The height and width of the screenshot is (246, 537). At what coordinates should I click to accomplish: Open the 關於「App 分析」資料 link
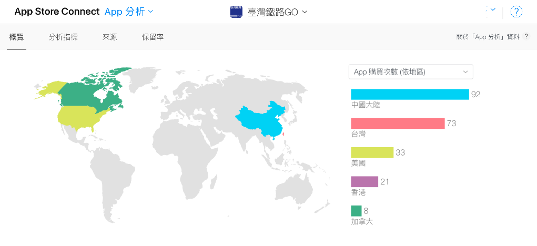(488, 37)
